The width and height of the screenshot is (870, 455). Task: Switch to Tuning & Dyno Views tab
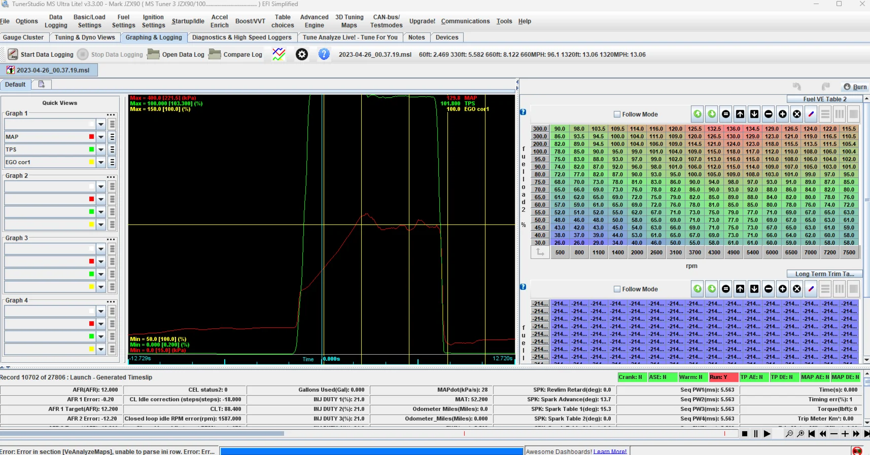coord(85,37)
